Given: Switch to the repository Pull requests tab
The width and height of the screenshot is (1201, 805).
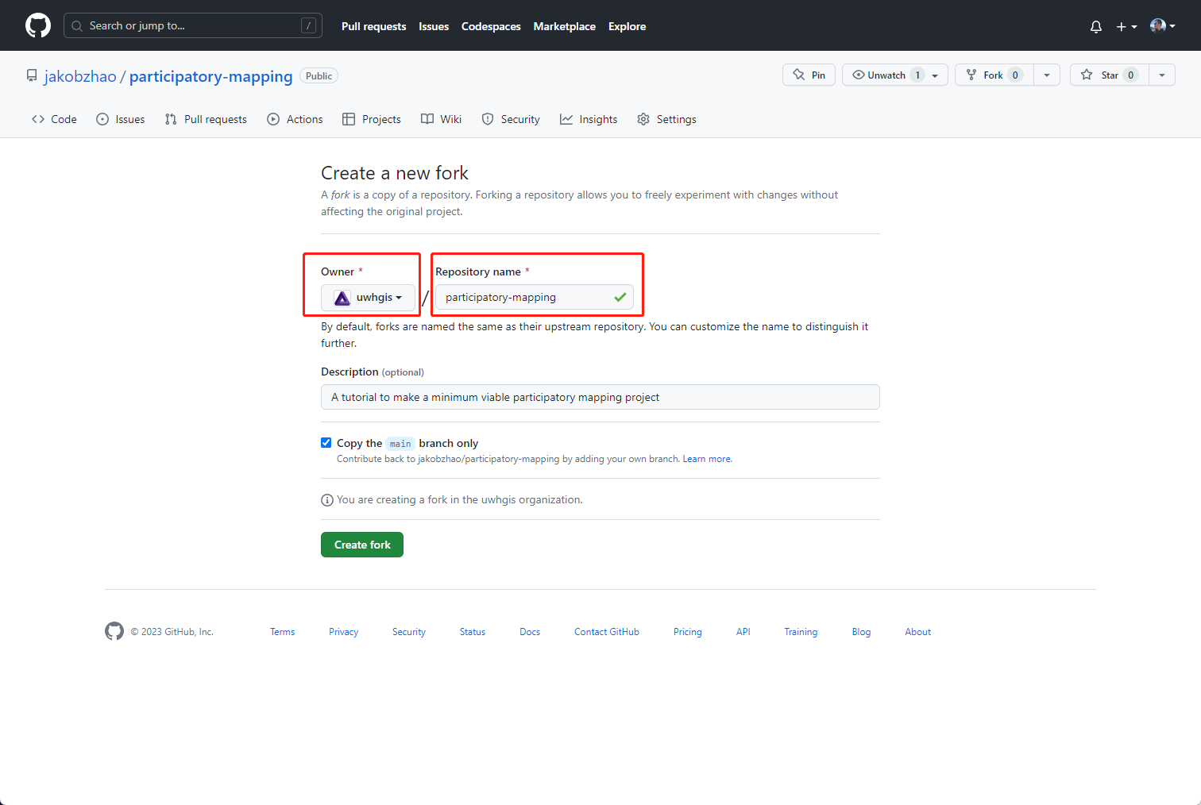Looking at the screenshot, I should point(206,119).
